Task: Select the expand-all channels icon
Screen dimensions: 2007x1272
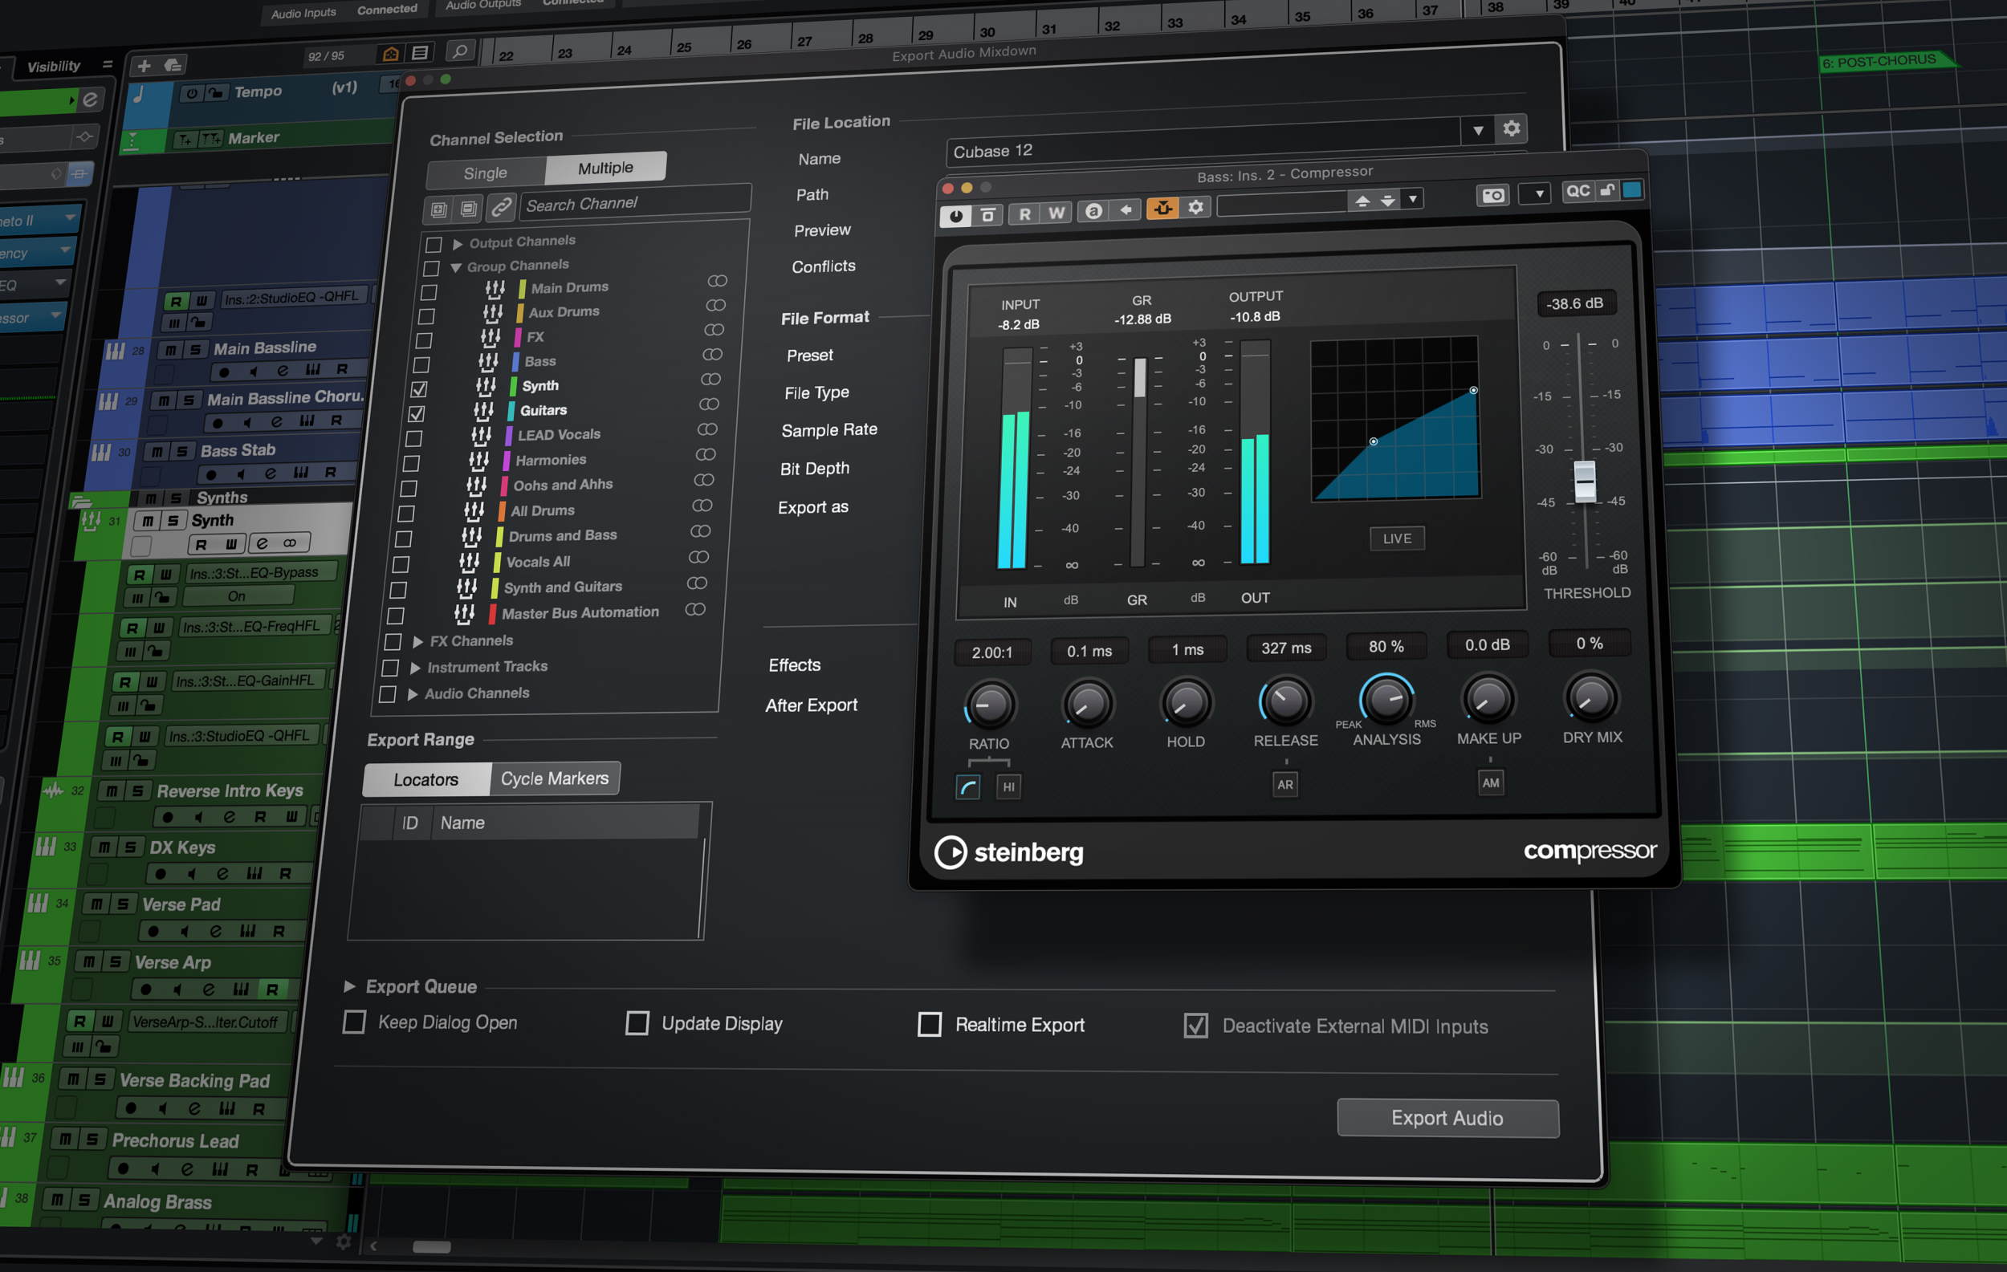Action: (437, 208)
